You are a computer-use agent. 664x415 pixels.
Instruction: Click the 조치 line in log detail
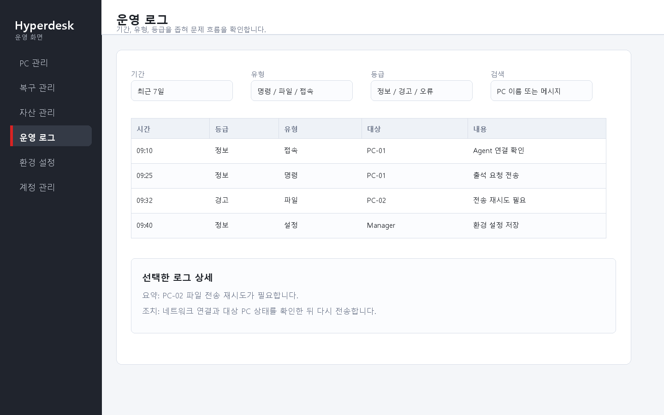click(259, 311)
